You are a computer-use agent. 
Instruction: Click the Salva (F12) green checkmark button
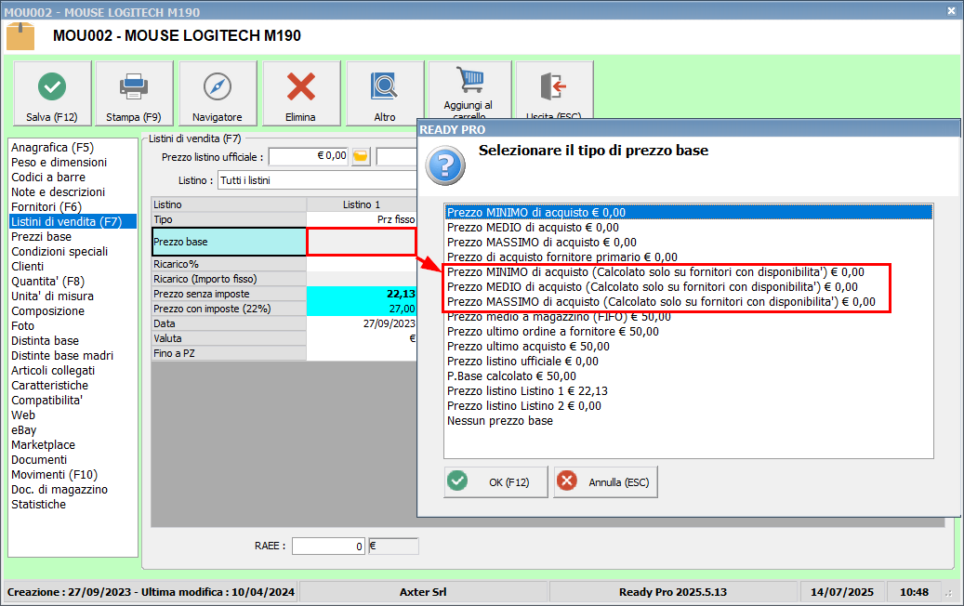point(52,94)
